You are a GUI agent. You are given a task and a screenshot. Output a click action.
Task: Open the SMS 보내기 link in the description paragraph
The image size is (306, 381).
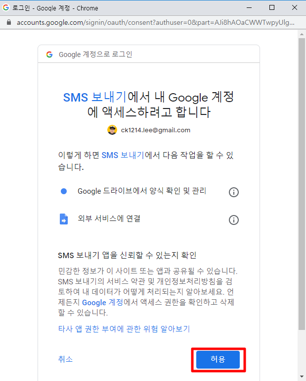point(123,155)
